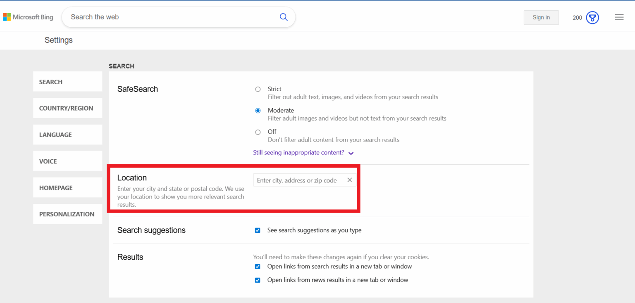The image size is (635, 303).
Task: Open the PERSONALIZATION settings section
Action: [67, 214]
